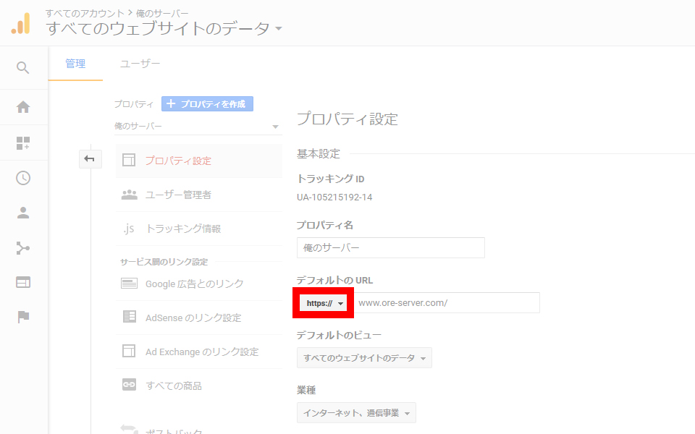The width and height of the screenshot is (695, 434).
Task: Click the デフォルトの URL input field
Action: pos(447,303)
